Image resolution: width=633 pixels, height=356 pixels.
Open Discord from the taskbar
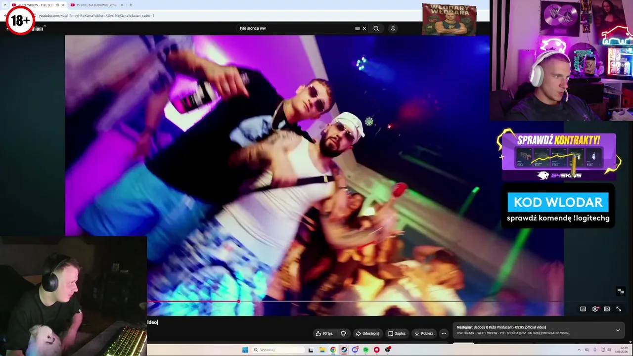[x=355, y=350]
